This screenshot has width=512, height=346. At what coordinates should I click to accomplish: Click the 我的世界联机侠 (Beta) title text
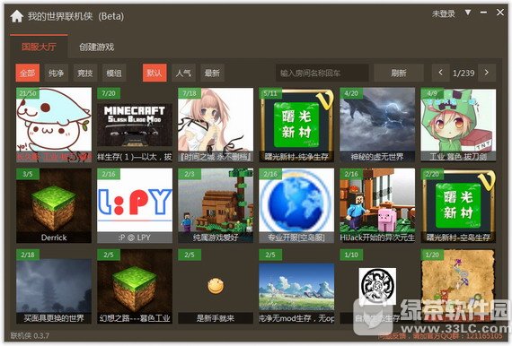point(75,16)
